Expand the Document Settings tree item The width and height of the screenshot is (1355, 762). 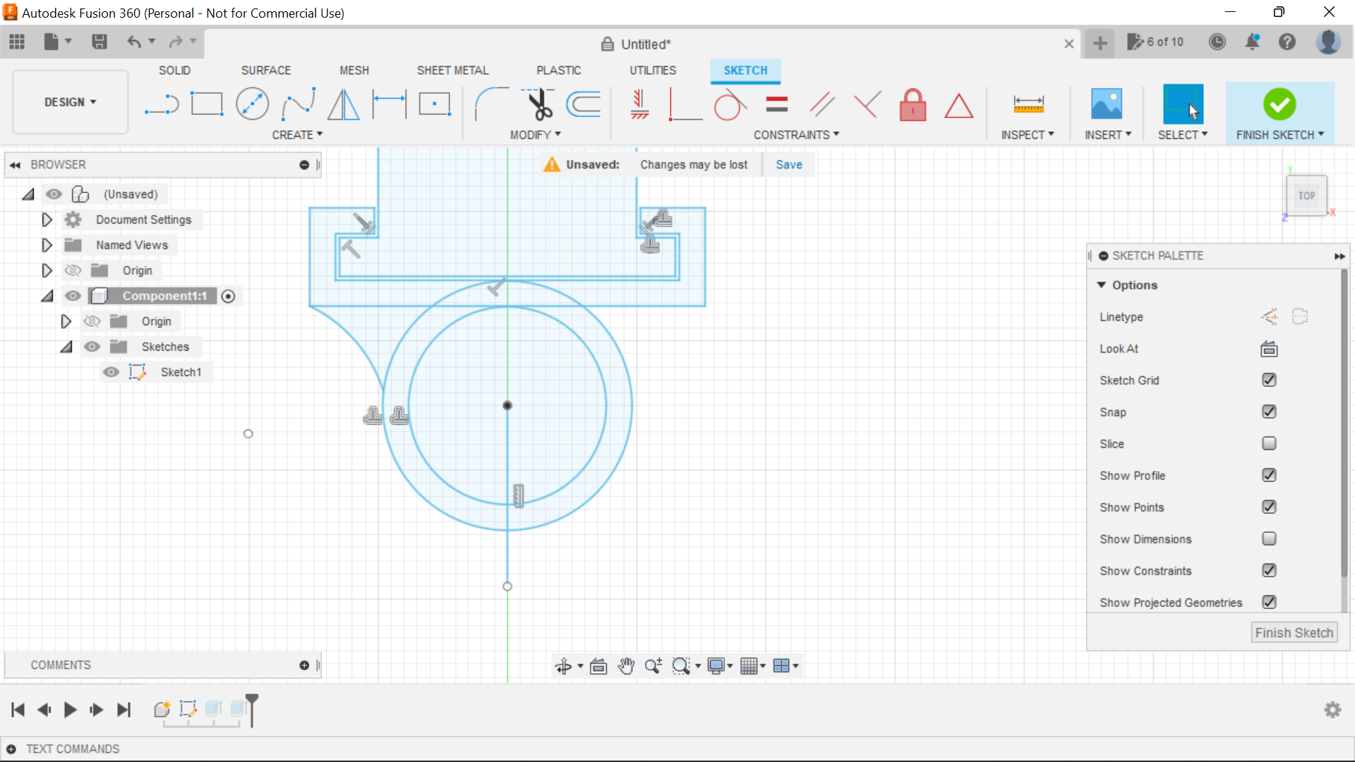click(x=47, y=219)
